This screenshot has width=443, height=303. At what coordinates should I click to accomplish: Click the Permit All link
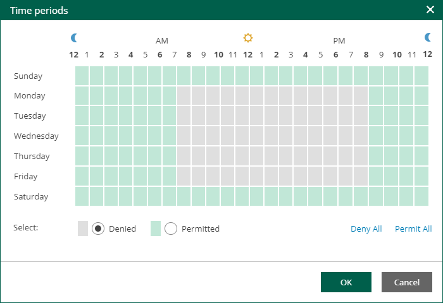pyautogui.click(x=413, y=229)
